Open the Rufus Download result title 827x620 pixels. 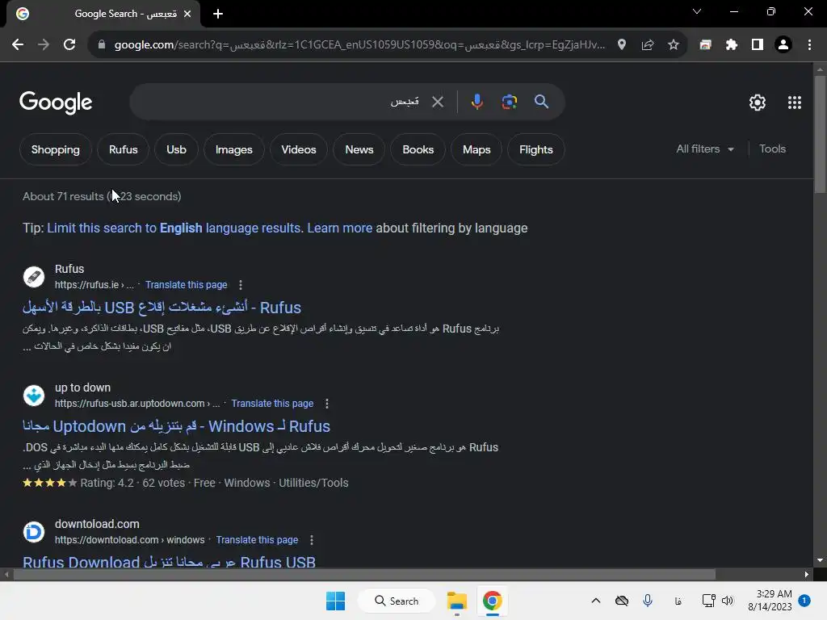click(169, 562)
